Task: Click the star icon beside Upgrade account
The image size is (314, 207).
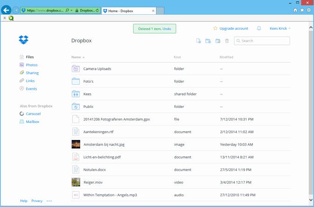Action: pyautogui.click(x=215, y=28)
